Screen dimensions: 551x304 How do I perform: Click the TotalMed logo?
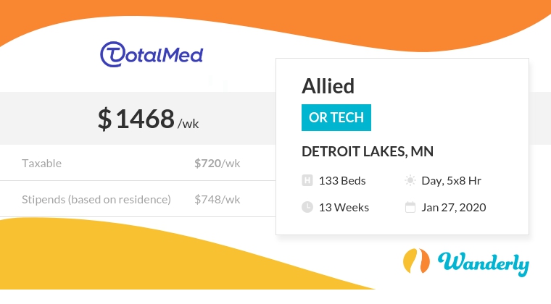[151, 54]
